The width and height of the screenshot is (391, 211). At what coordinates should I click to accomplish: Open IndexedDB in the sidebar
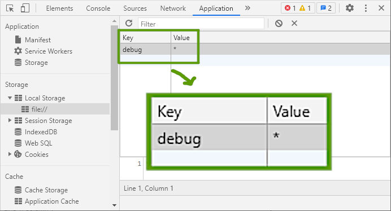click(x=41, y=132)
